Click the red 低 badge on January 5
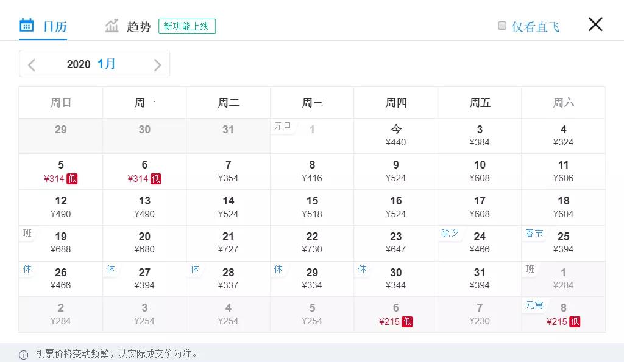624x362 pixels. point(73,178)
